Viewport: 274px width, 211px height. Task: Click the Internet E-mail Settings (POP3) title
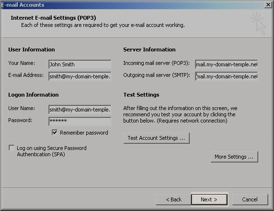(x=53, y=18)
